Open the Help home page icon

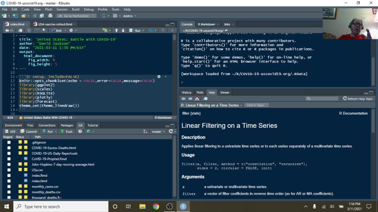[197, 99]
